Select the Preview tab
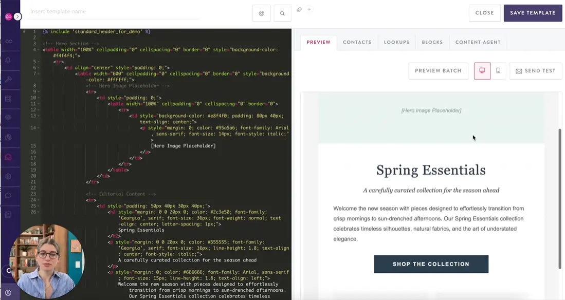Viewport: 565px width, 300px height. (x=319, y=43)
